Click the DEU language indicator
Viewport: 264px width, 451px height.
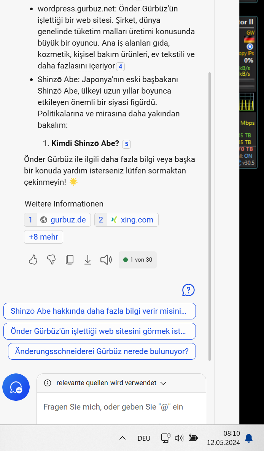click(x=144, y=438)
